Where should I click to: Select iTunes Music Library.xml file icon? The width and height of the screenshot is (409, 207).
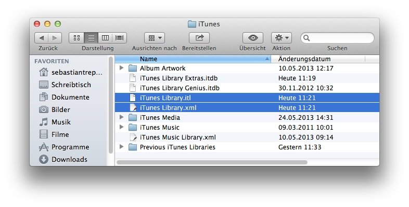click(x=133, y=137)
